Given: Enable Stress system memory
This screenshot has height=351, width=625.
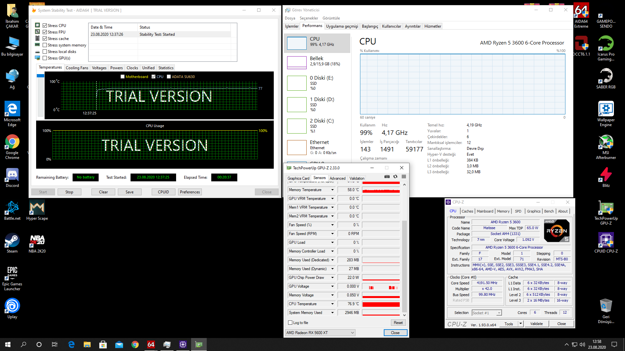Looking at the screenshot, I should coord(45,45).
